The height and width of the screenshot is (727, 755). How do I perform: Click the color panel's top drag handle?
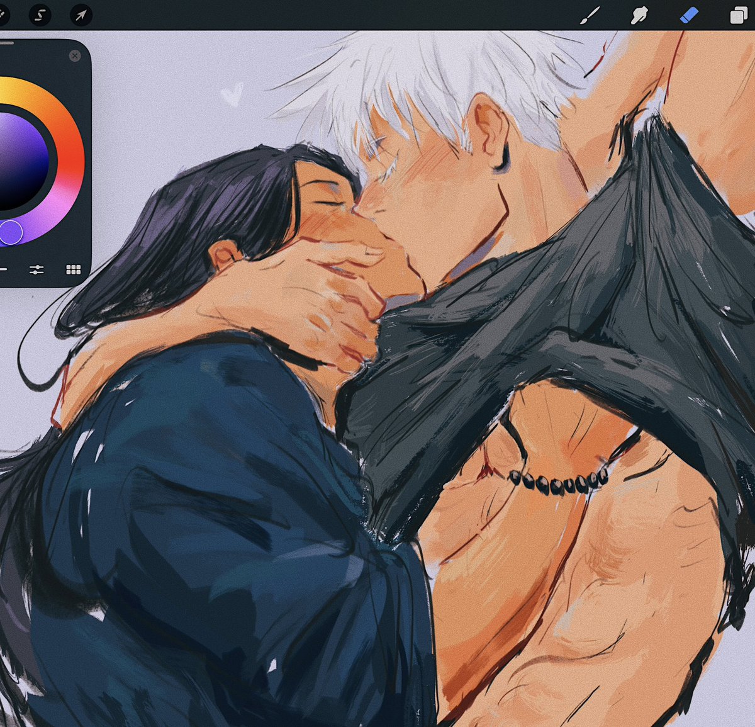[6, 43]
